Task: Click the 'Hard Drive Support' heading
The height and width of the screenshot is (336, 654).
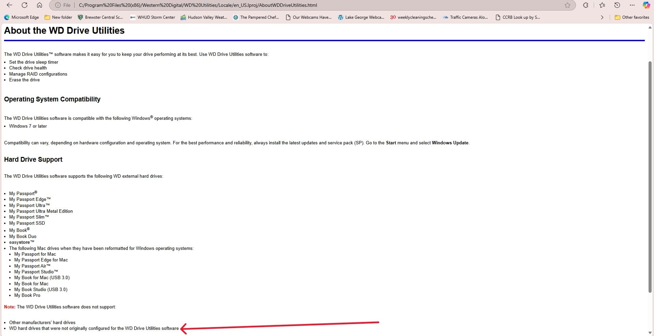Action: 33,160
